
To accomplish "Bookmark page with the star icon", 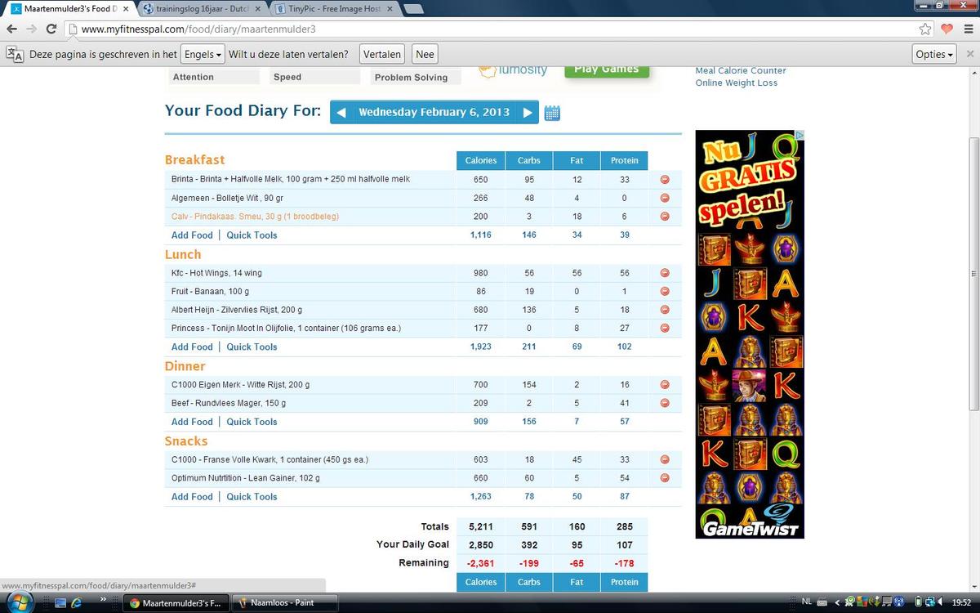I will pos(925,29).
